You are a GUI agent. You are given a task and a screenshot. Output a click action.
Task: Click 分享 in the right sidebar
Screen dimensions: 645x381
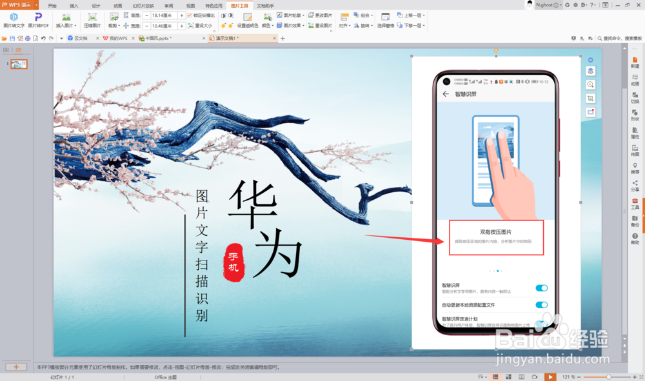[x=635, y=186]
